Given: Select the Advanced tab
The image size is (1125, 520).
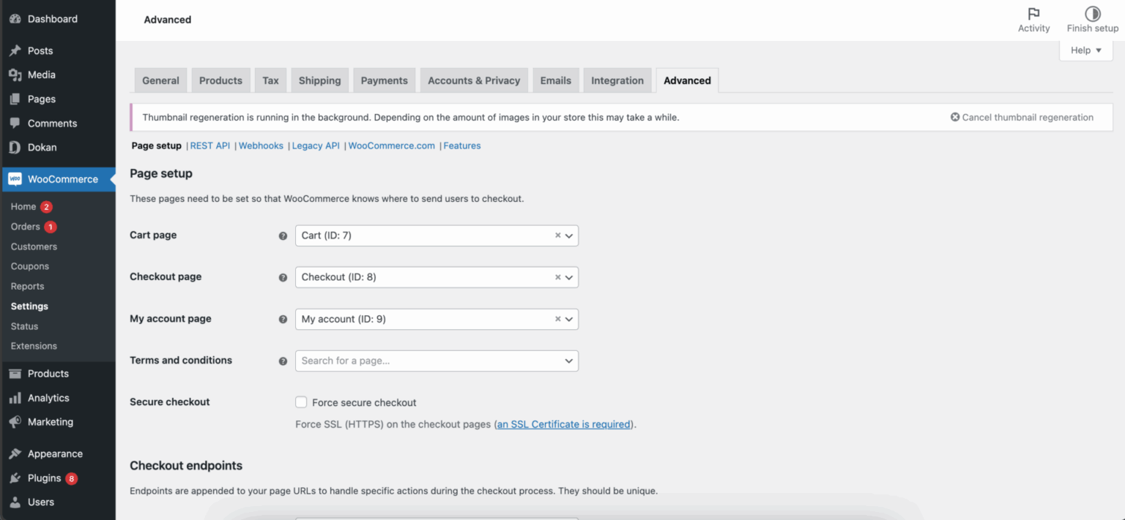Looking at the screenshot, I should 687,80.
